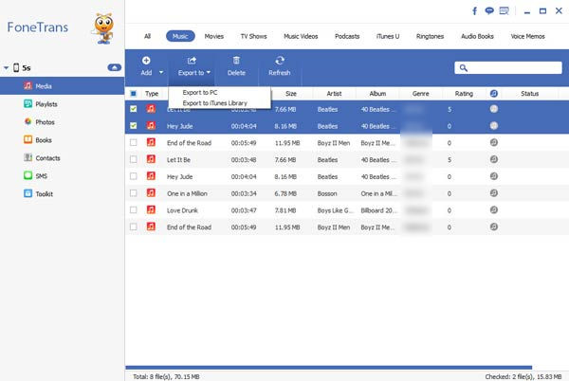Open the Add dropdown arrow
The width and height of the screenshot is (569, 381).
pos(161,72)
